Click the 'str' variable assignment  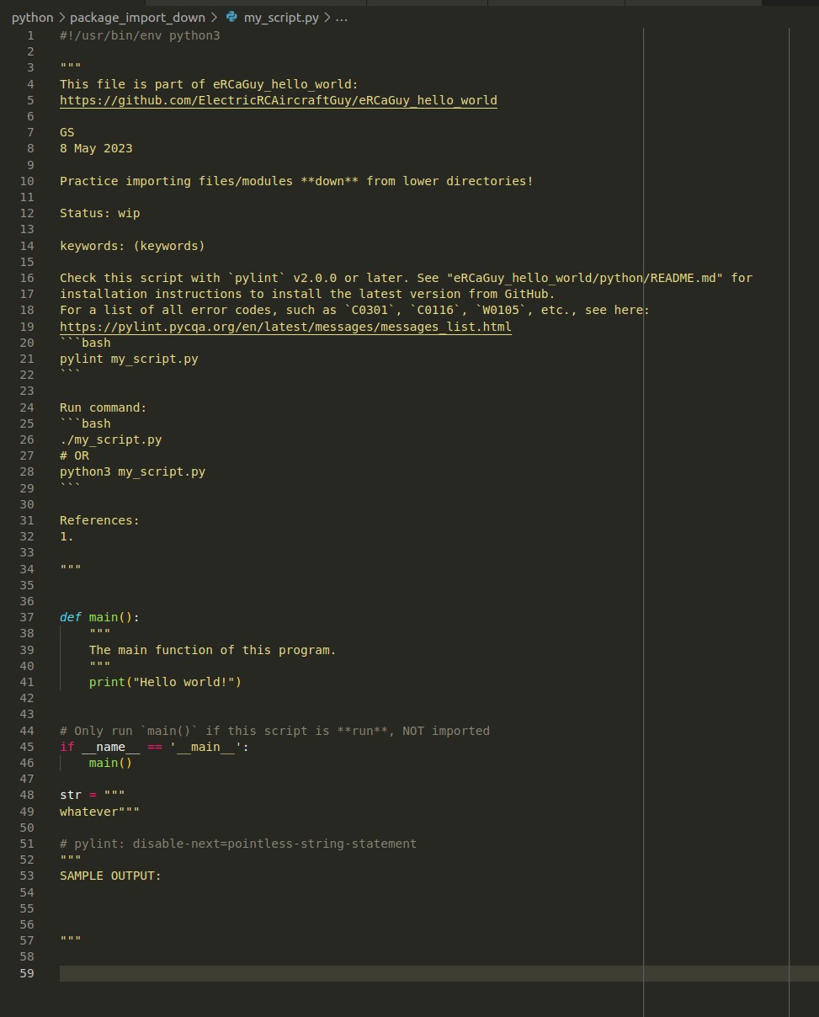click(71, 795)
